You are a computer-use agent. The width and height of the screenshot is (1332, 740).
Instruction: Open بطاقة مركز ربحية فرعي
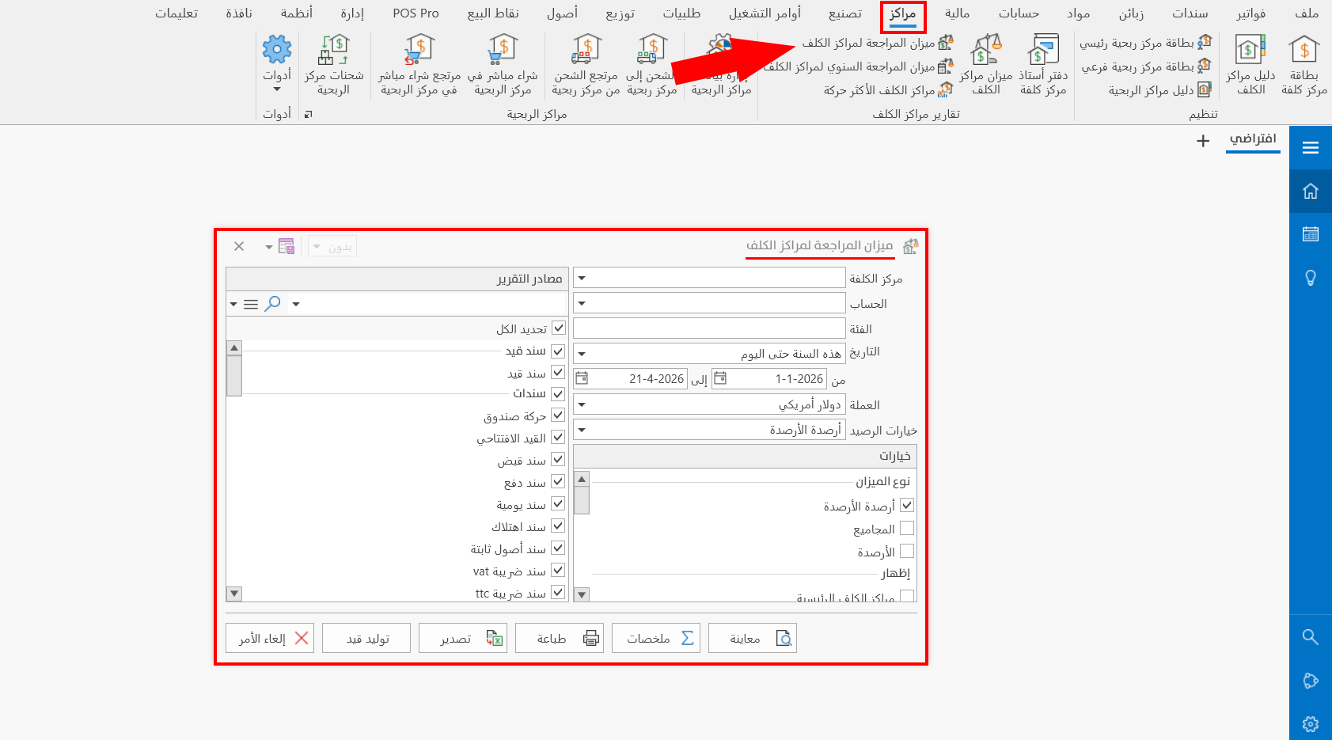click(1147, 66)
